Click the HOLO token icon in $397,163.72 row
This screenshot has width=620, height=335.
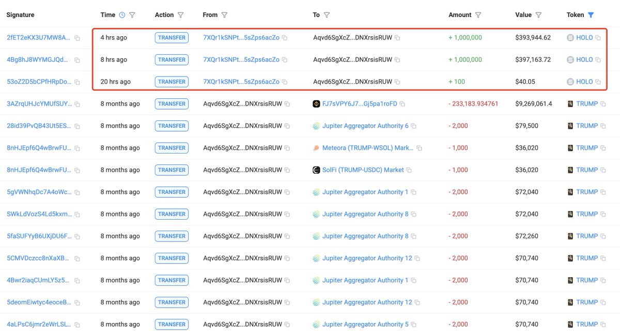coord(570,59)
